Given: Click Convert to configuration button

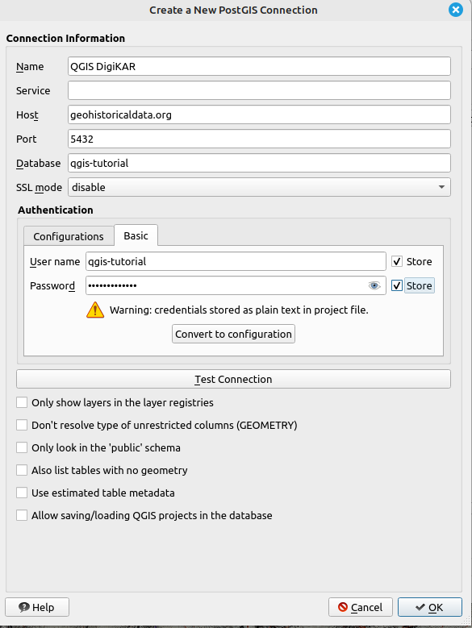Looking at the screenshot, I should pos(234,334).
